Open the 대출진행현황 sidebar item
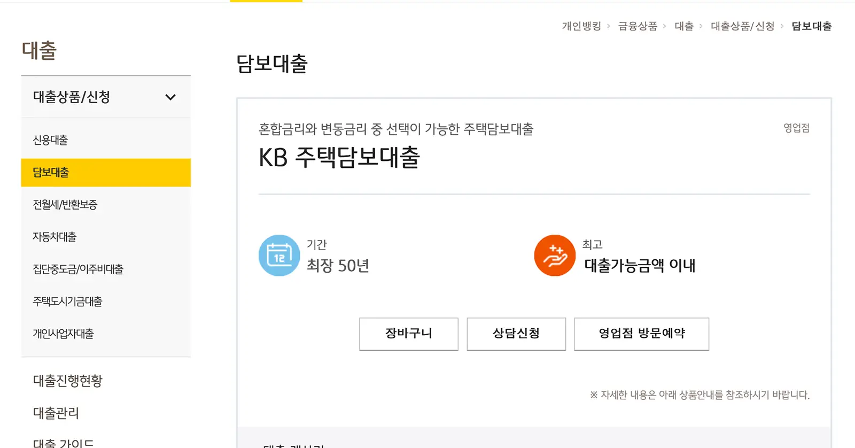This screenshot has height=448, width=855. pos(66,381)
